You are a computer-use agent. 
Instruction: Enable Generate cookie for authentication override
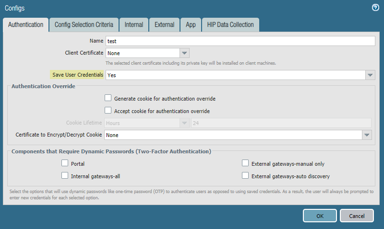pyautogui.click(x=108, y=98)
